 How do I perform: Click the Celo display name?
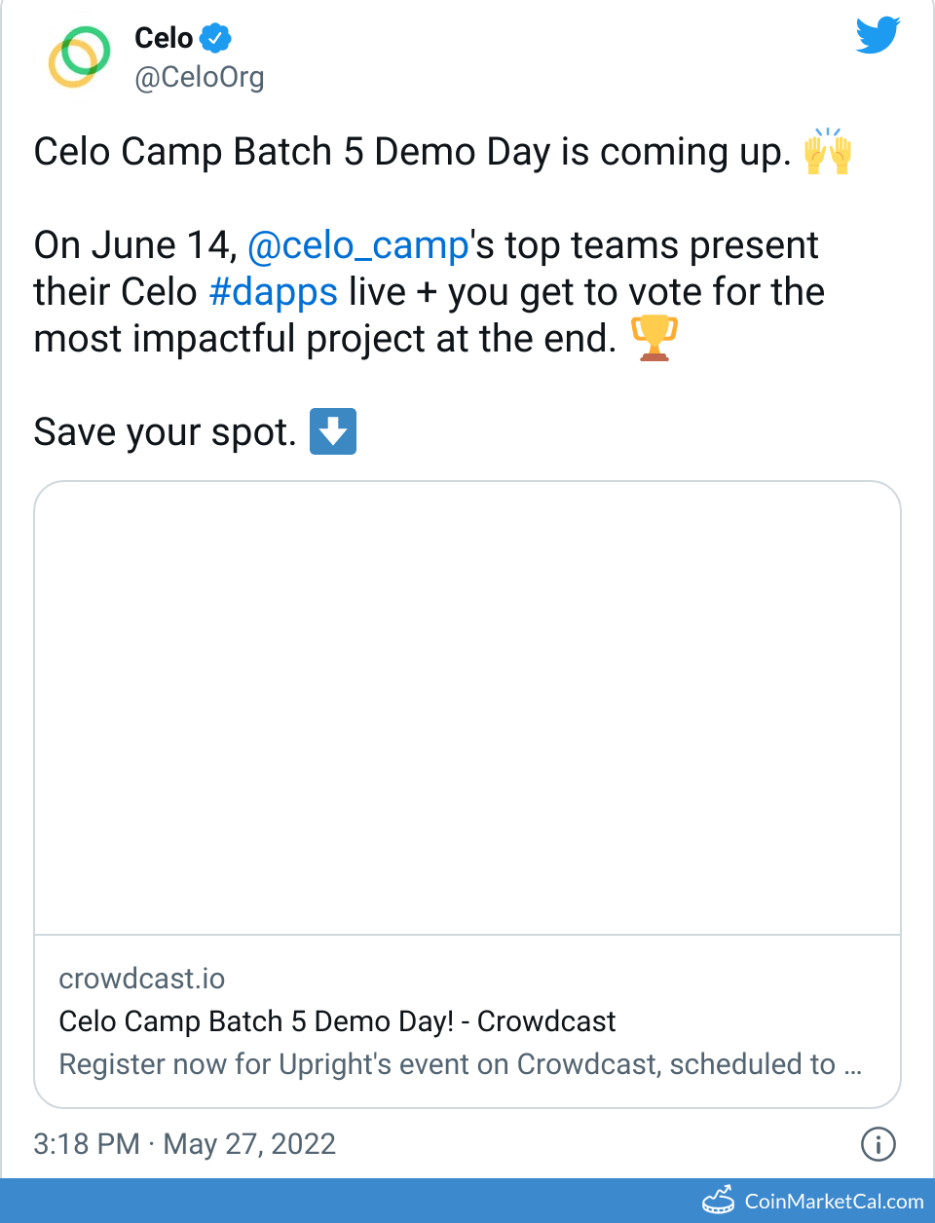(x=164, y=38)
